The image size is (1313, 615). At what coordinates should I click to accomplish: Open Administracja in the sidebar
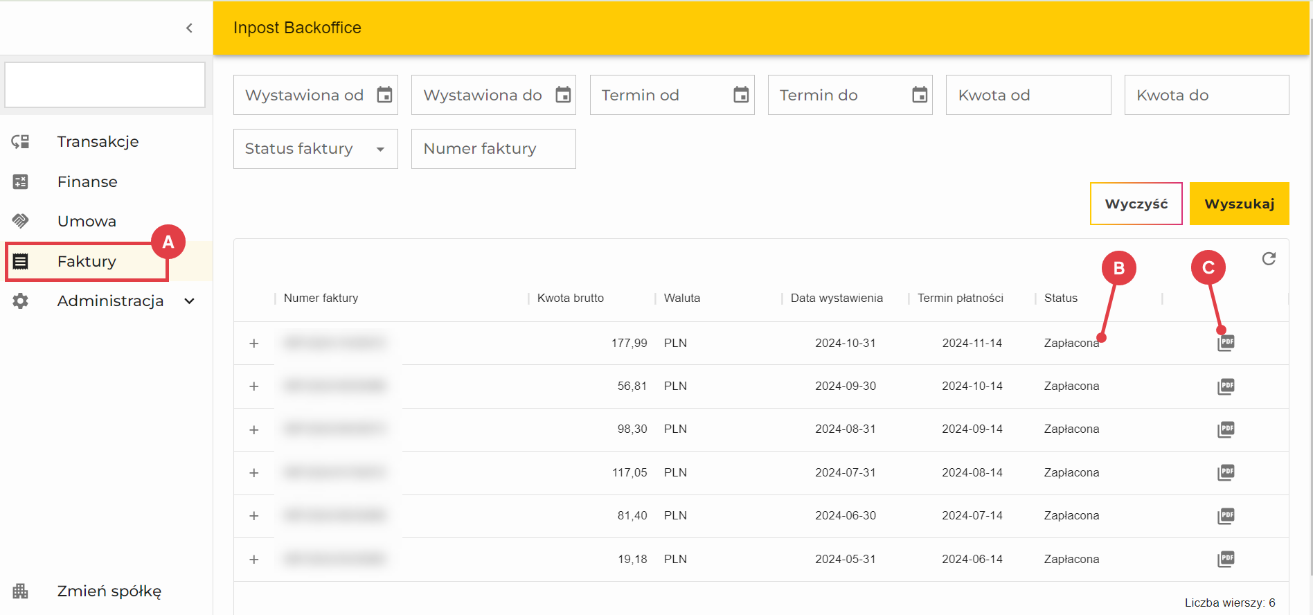(111, 301)
